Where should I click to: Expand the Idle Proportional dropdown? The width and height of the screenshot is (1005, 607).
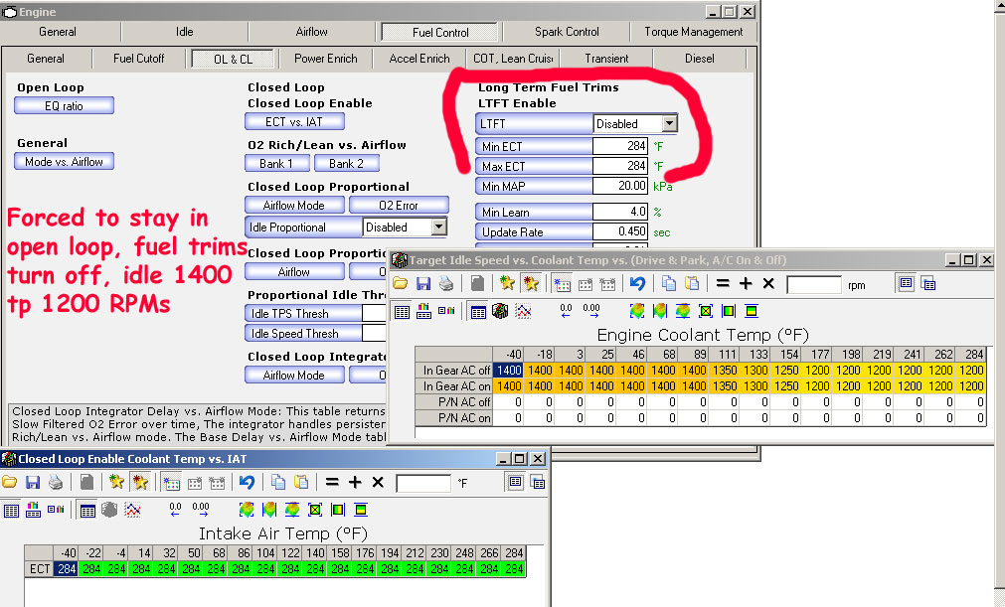point(438,228)
